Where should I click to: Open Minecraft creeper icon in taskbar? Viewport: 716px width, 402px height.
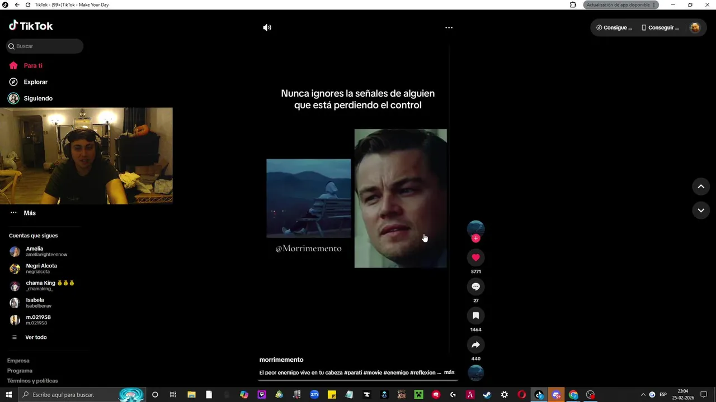[418, 395]
